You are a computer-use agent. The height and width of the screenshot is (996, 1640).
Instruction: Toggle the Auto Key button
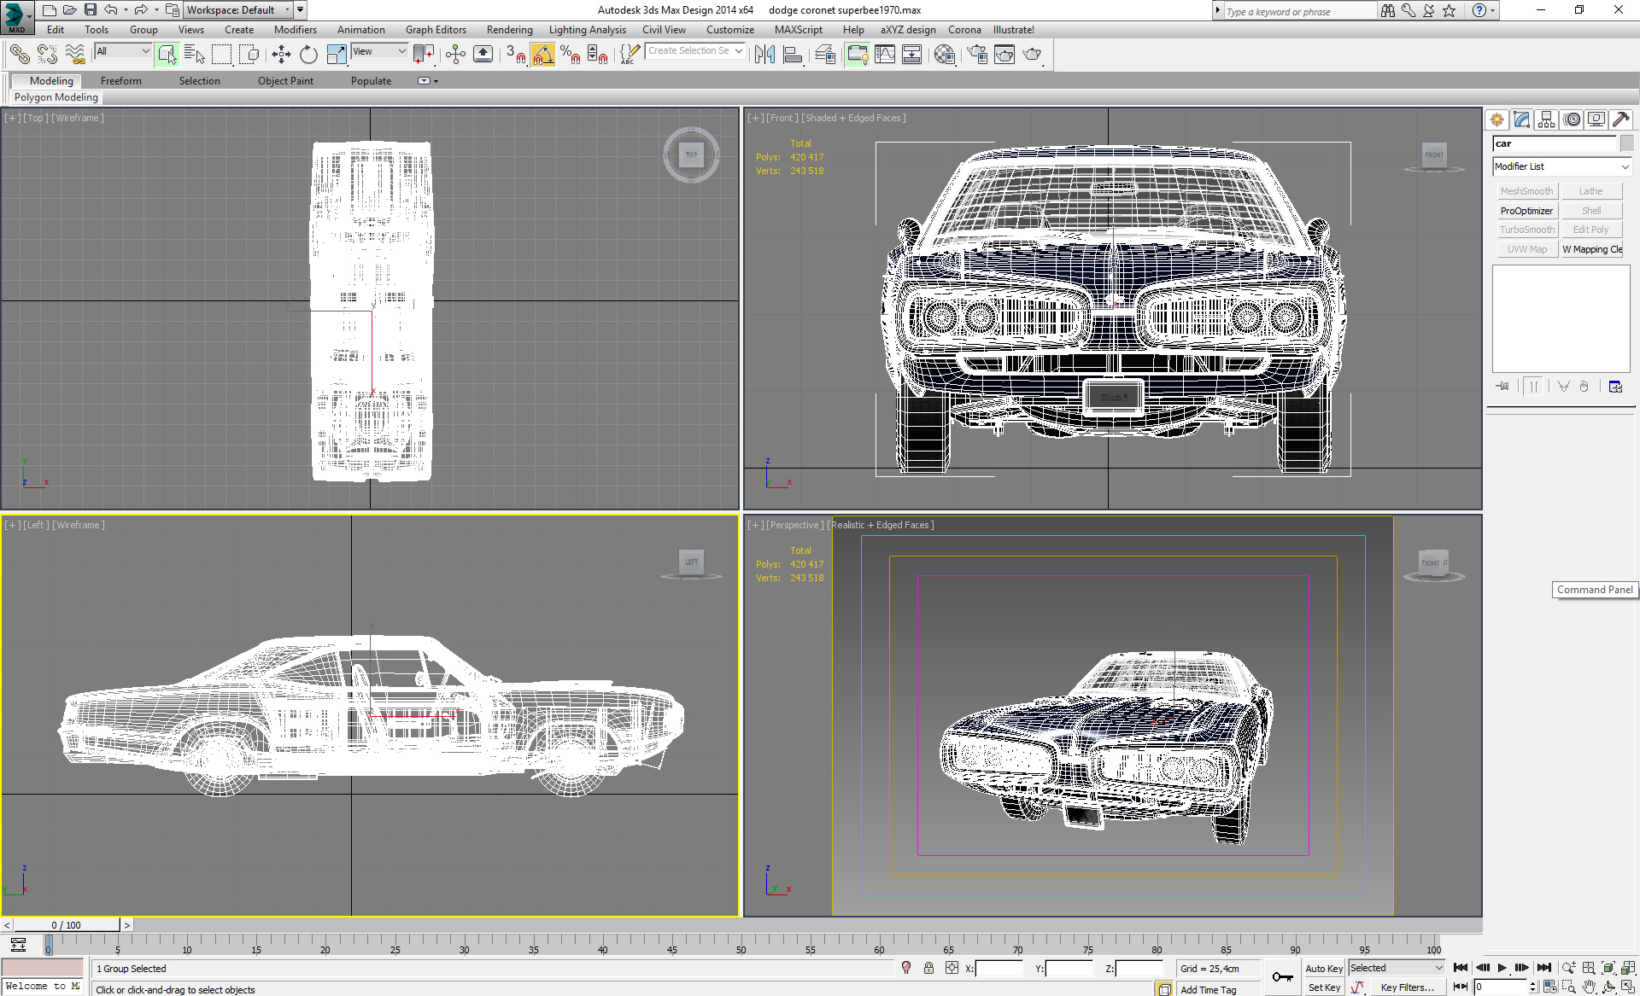tap(1324, 969)
